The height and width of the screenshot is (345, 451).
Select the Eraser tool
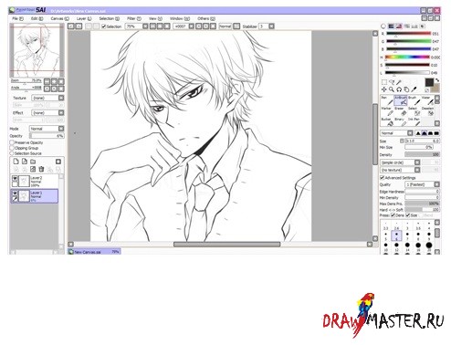click(401, 111)
